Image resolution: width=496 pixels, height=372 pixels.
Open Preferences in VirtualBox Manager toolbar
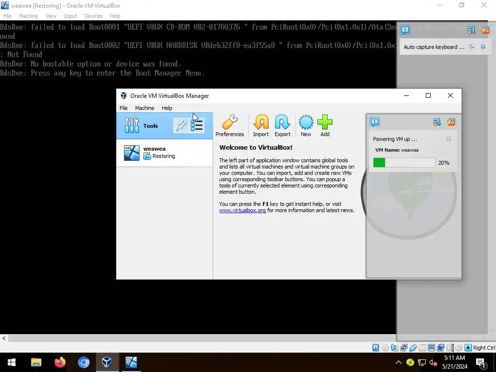[x=230, y=125]
